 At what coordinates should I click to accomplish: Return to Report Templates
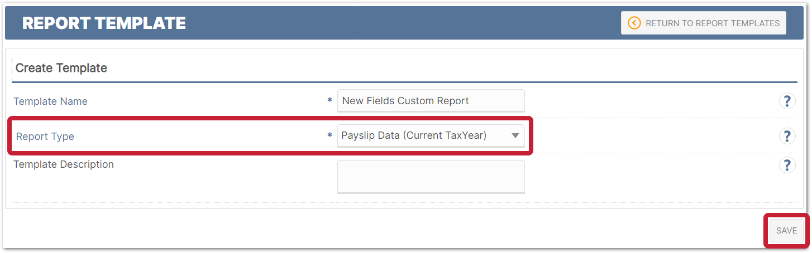(x=704, y=23)
